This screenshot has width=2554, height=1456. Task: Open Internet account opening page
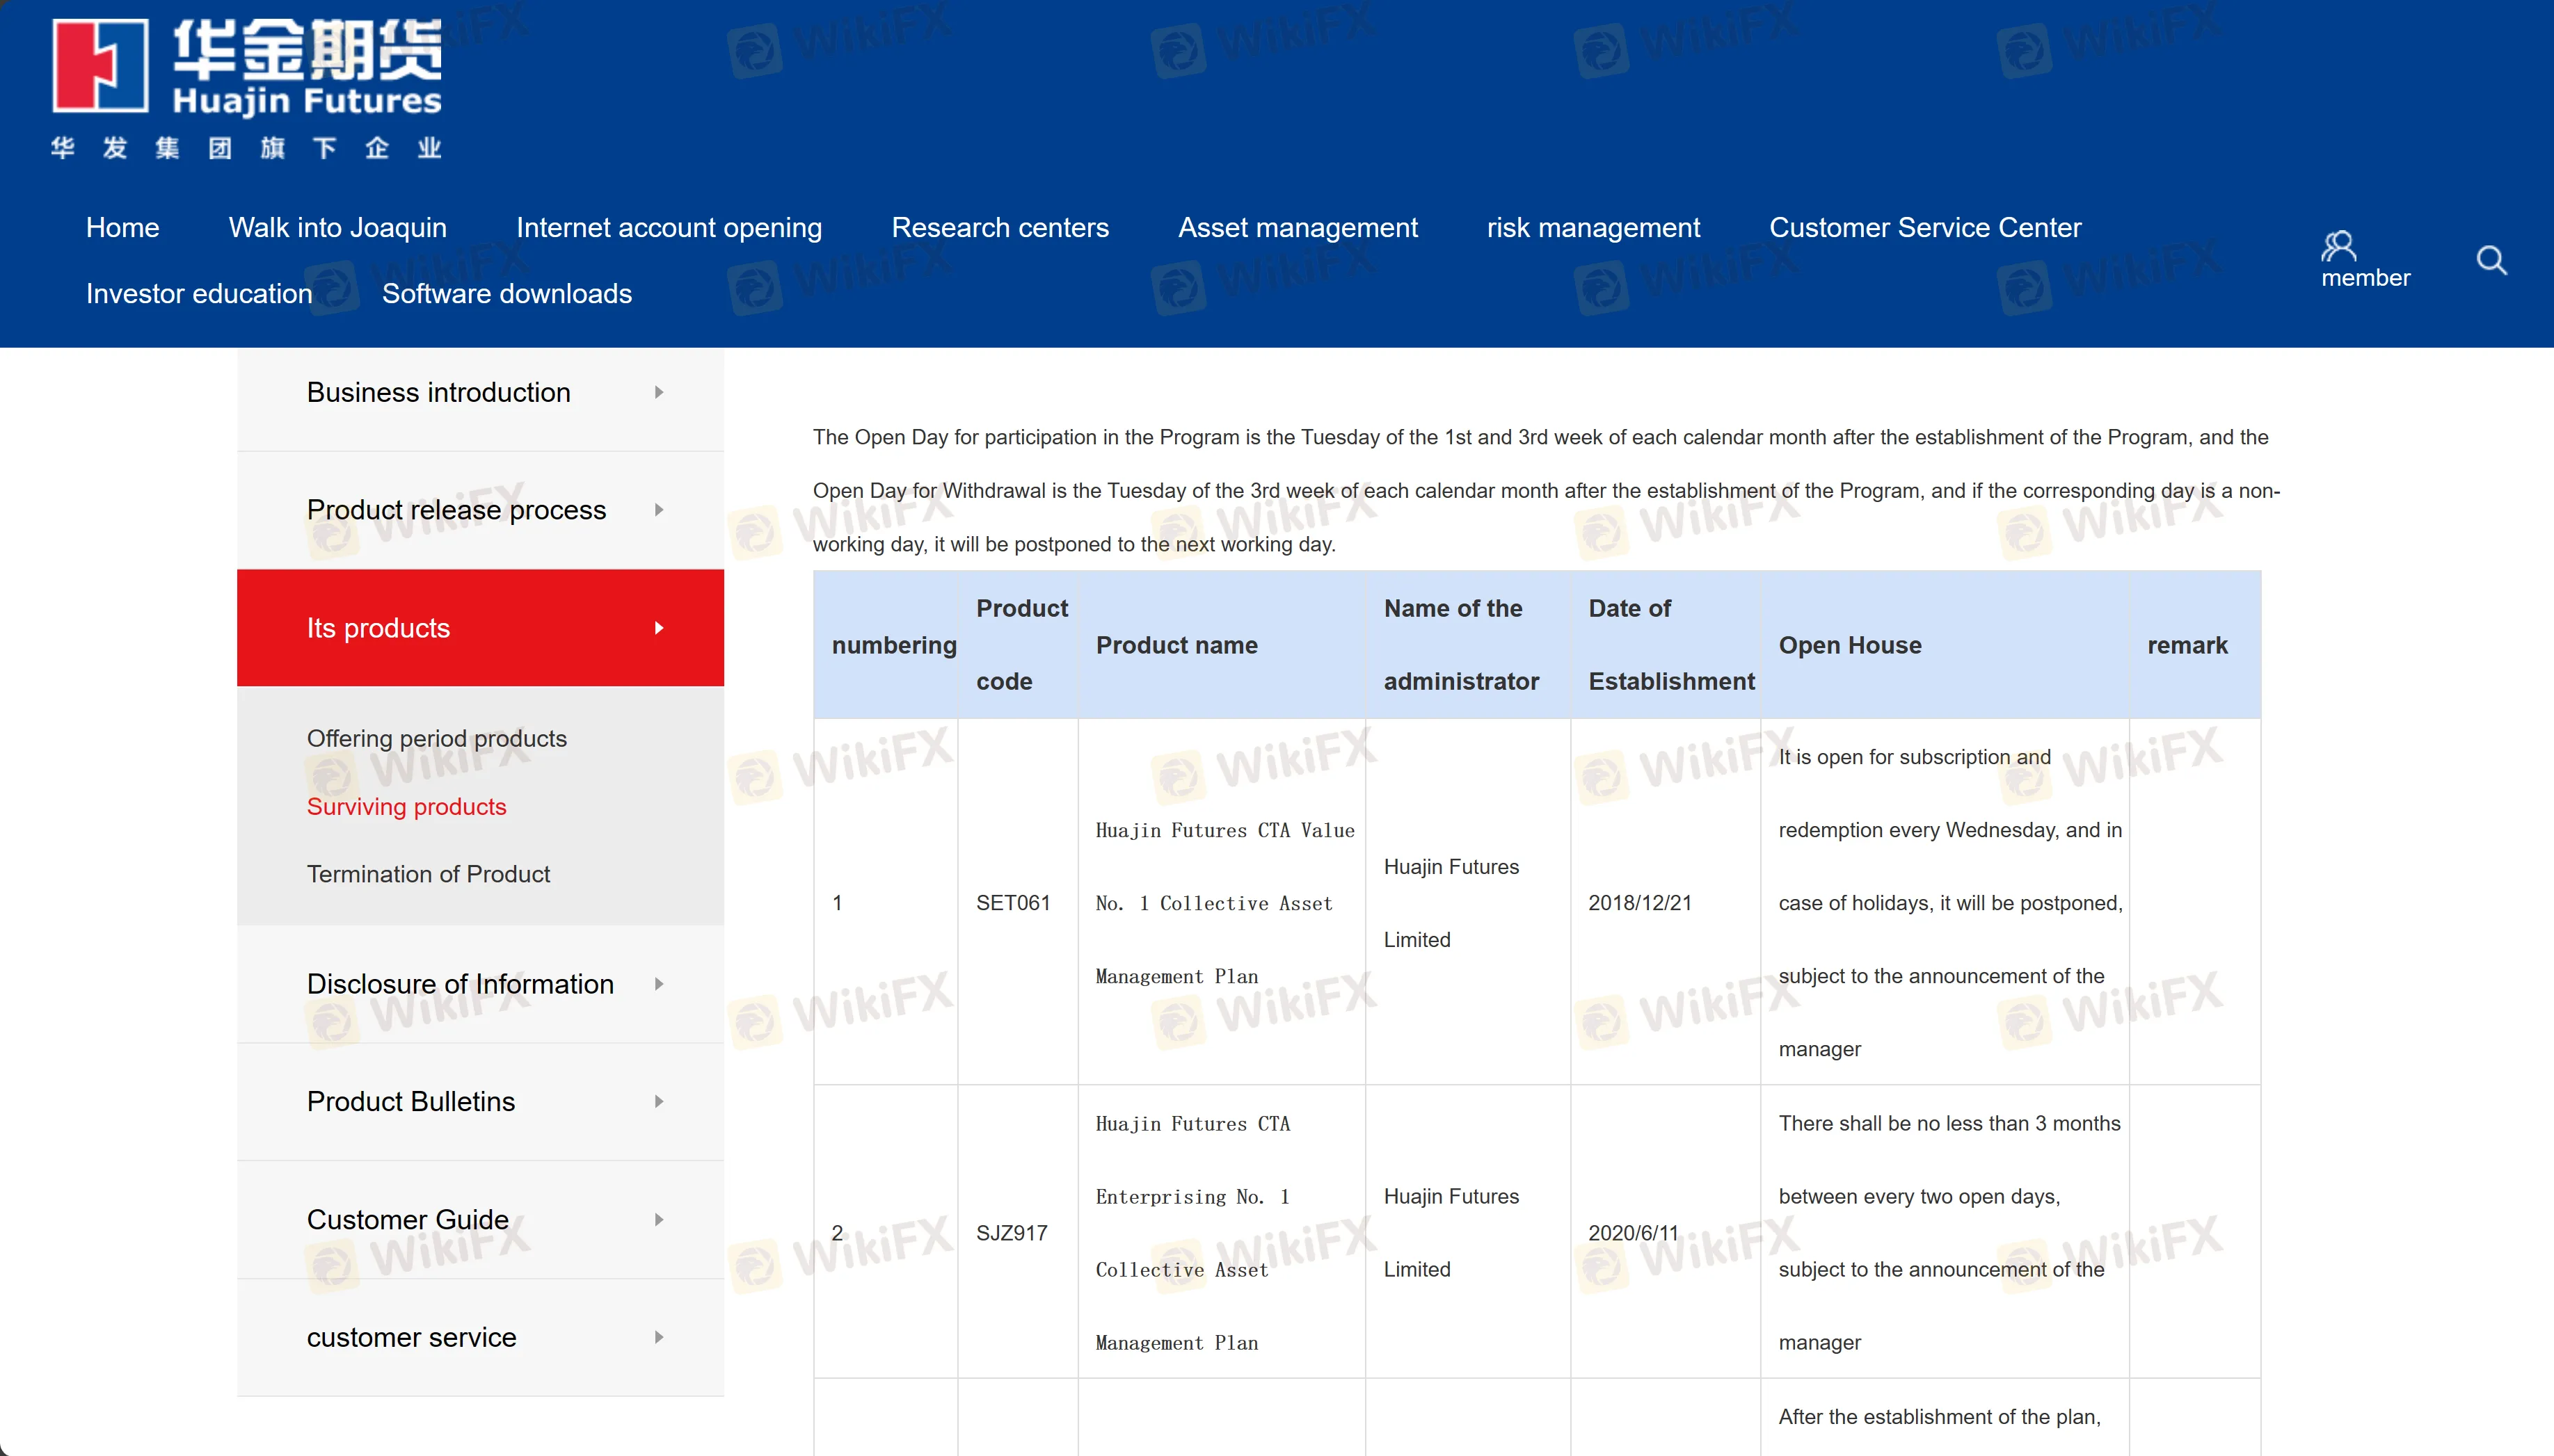[669, 228]
